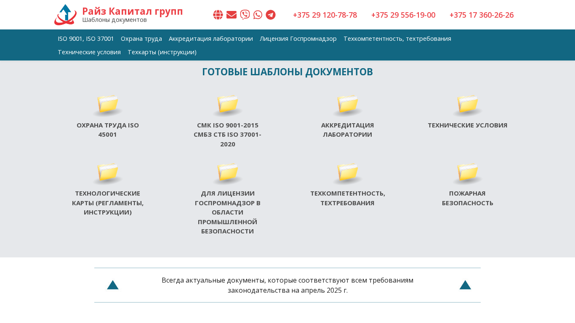Click the Шаблоны документов subtitle

pyautogui.click(x=114, y=20)
